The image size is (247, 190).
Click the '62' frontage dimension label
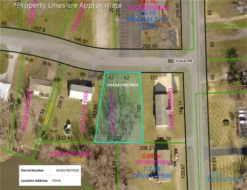coord(127,78)
